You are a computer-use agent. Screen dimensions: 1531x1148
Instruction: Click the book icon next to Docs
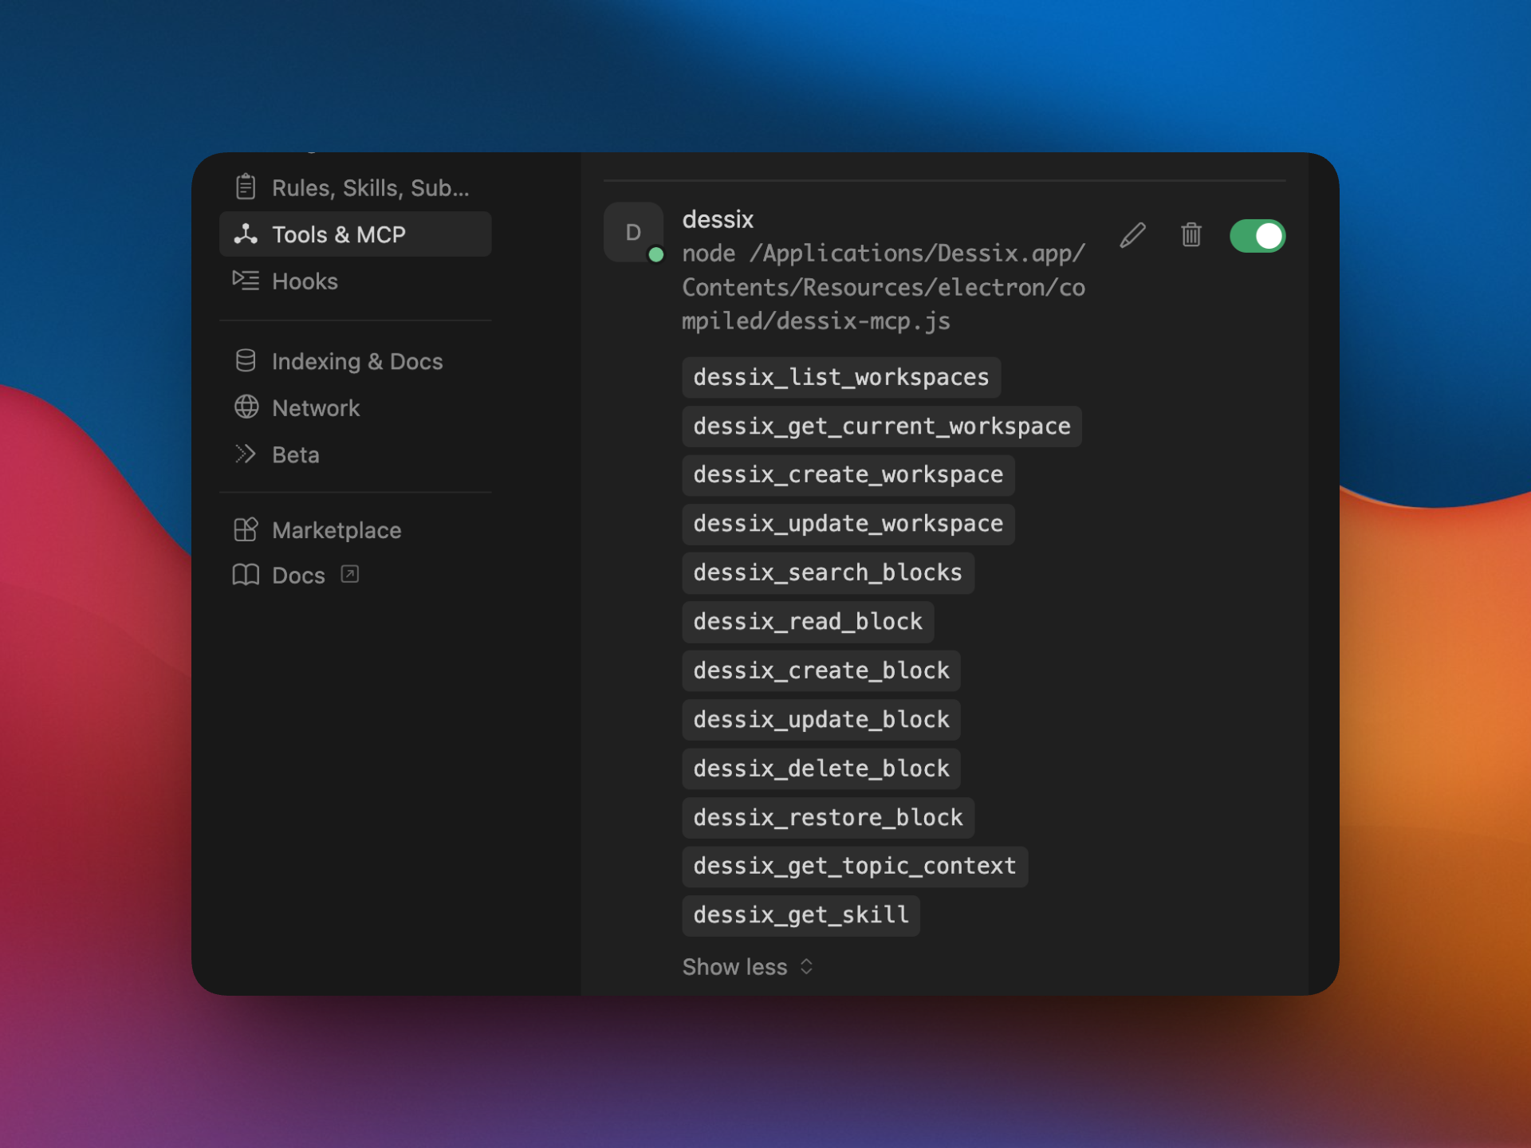[246, 574]
